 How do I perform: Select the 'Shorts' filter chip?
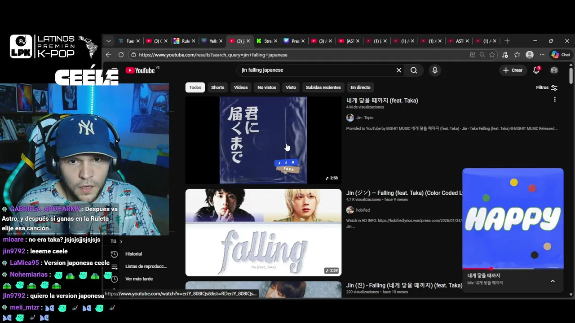click(x=217, y=87)
